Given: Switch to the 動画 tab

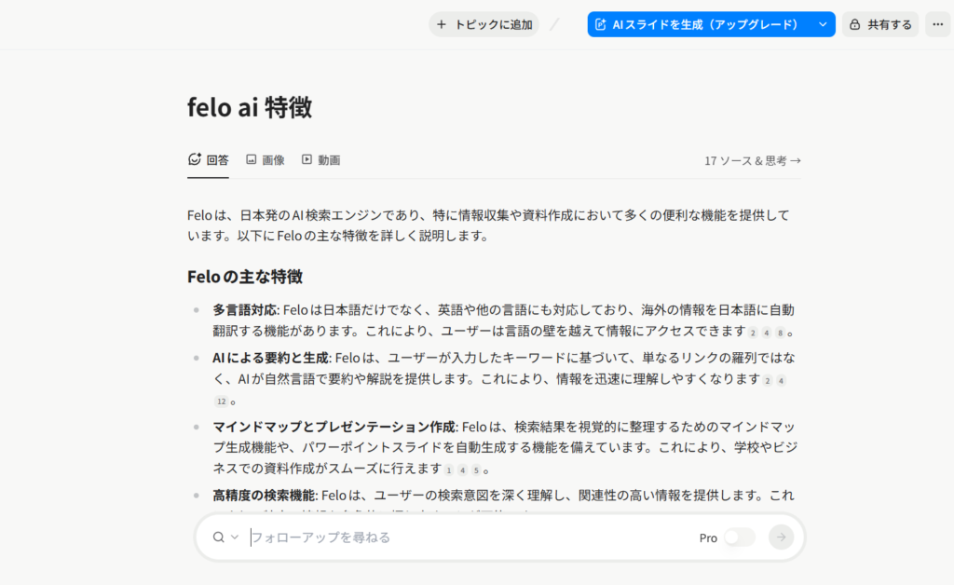Looking at the screenshot, I should point(320,160).
